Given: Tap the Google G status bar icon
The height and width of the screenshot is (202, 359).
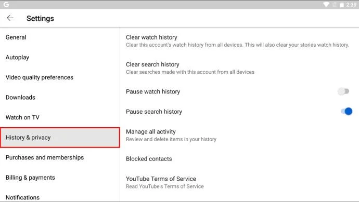Looking at the screenshot, I should point(6,4).
